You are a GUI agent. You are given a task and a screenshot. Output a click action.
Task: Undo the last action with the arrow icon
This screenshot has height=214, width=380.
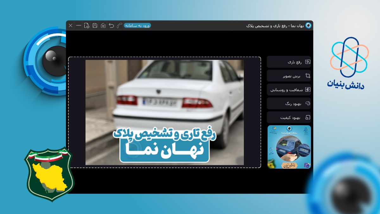click(x=111, y=26)
